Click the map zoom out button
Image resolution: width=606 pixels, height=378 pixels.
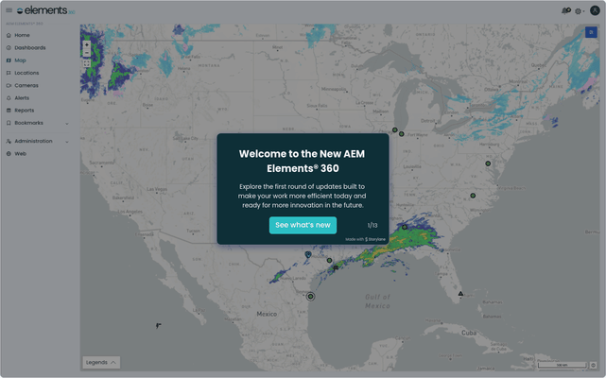click(x=87, y=53)
